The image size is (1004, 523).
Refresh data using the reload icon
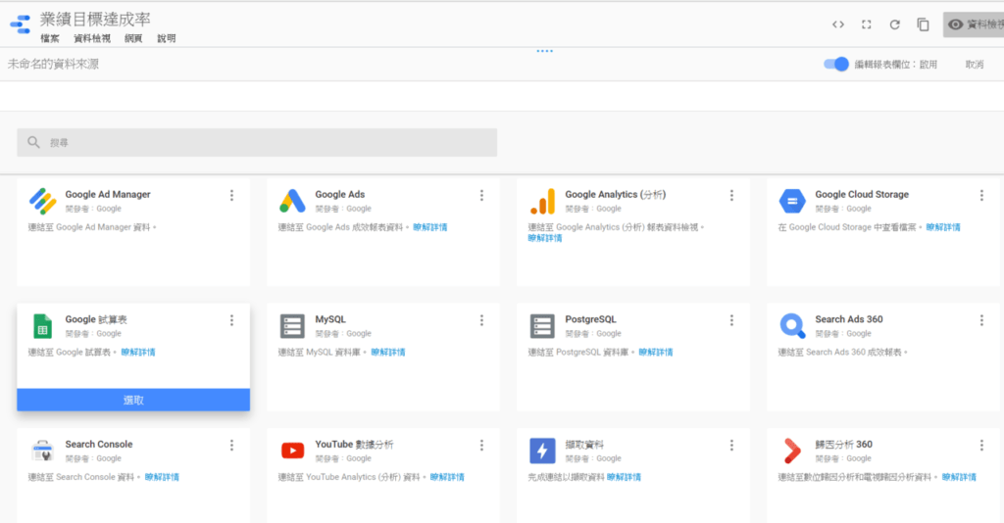(x=894, y=24)
